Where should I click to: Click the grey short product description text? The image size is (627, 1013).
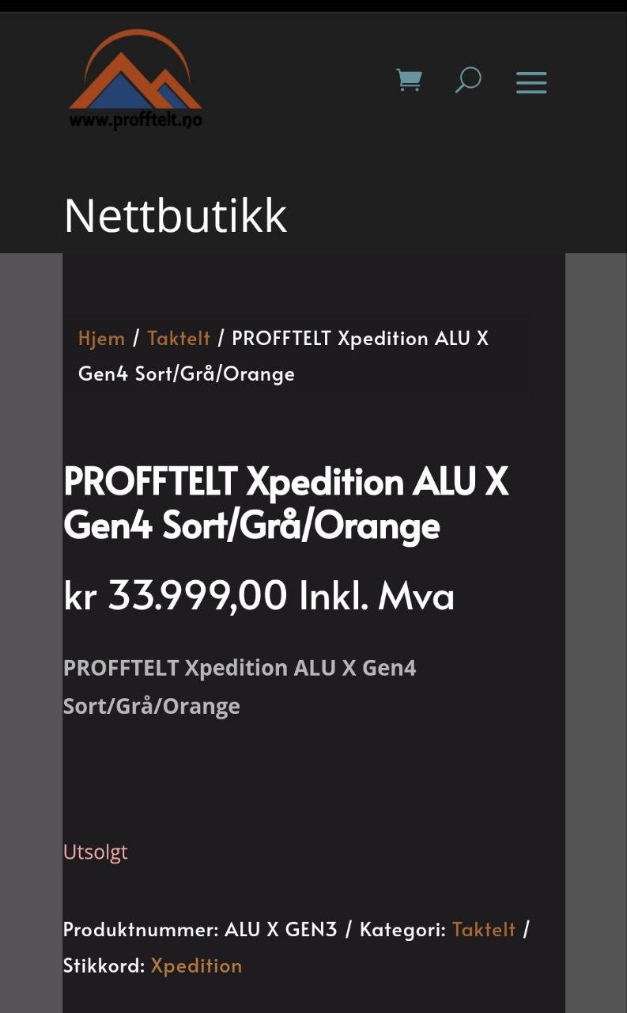(x=240, y=686)
